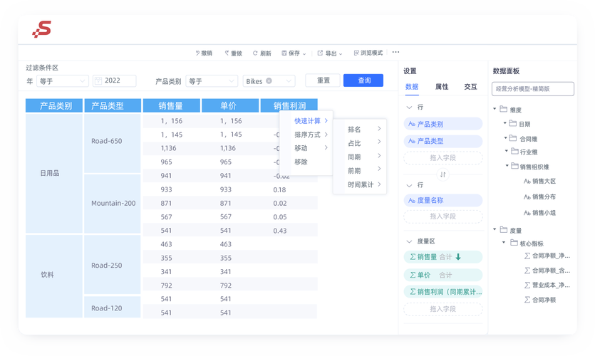Viewport: 595px width, 356px height.
Task: Click the 单价 column header
Action: [x=230, y=106]
